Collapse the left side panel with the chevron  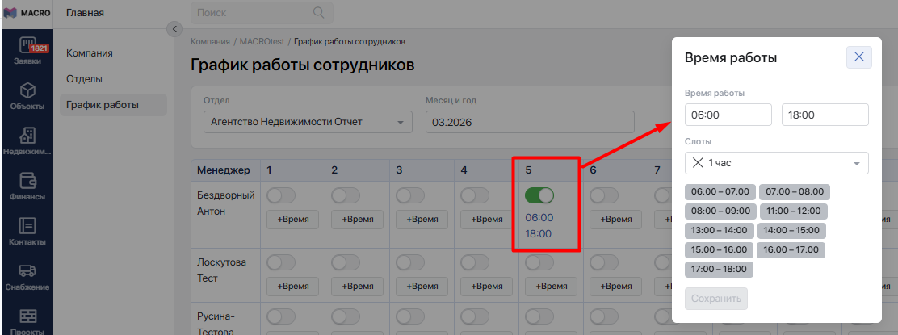click(174, 30)
